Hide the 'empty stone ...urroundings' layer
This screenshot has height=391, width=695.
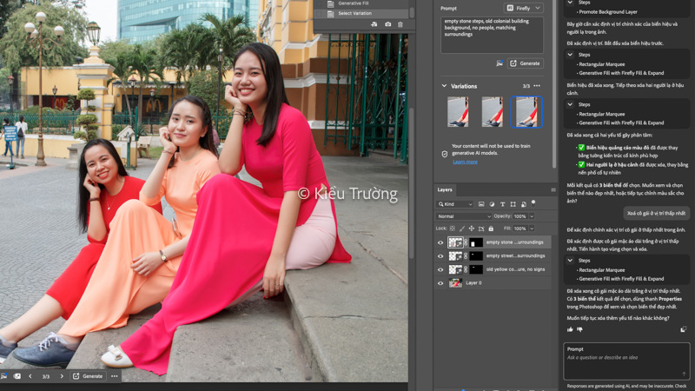(440, 242)
